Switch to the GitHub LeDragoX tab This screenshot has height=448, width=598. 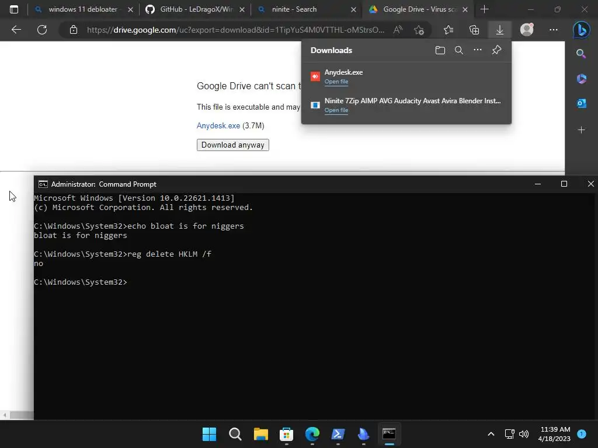point(195,9)
